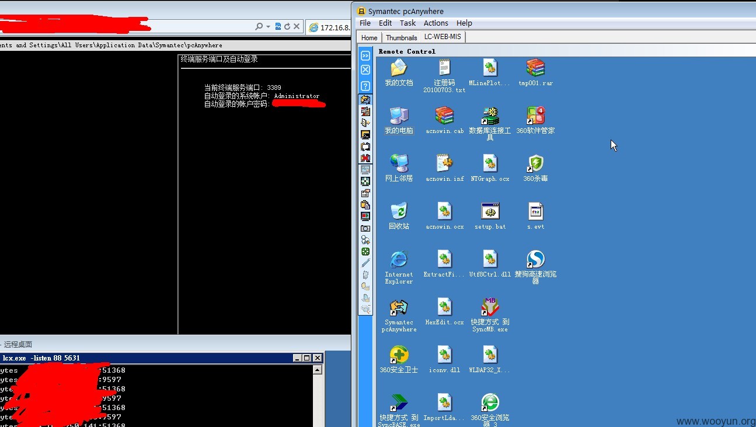Open 360软件管家 shortcut icon
This screenshot has height=427, width=756.
tap(535, 116)
